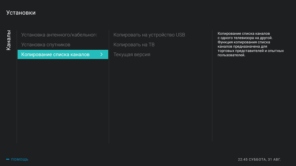Choose the Копировать на ТВ option
This screenshot has height=166, width=296.
(134, 45)
